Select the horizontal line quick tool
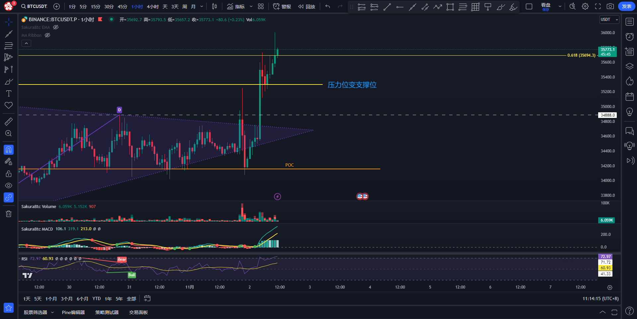Screen dimensions: 637x319 click(400, 7)
